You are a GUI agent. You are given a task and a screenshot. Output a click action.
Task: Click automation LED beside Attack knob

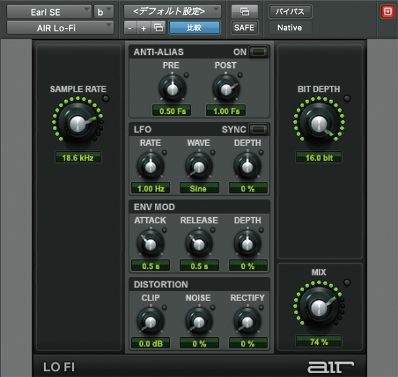coord(164,230)
